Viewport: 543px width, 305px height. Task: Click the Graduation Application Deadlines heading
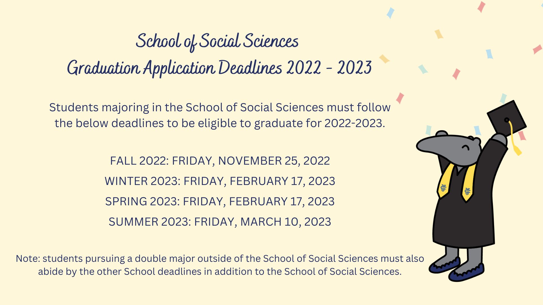tap(219, 68)
